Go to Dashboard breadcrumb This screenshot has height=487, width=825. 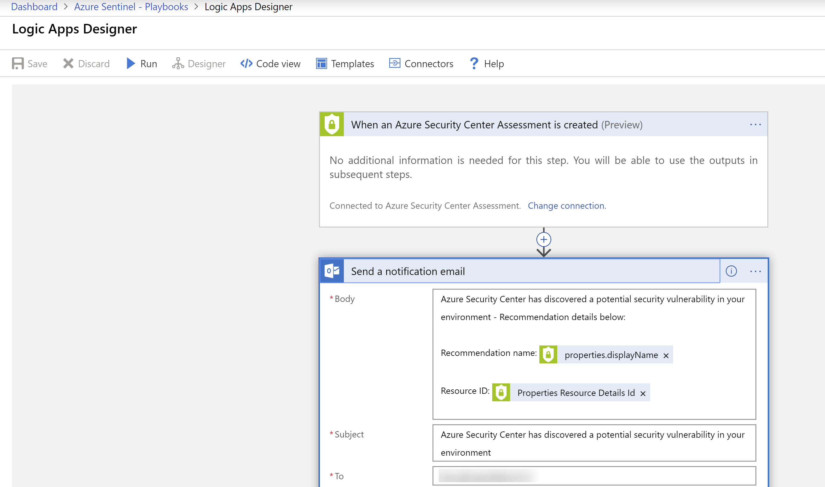coord(34,7)
